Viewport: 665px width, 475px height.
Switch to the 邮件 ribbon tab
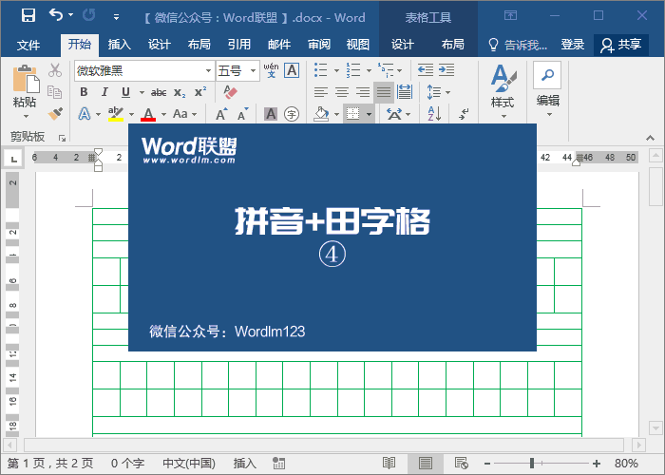pyautogui.click(x=279, y=45)
